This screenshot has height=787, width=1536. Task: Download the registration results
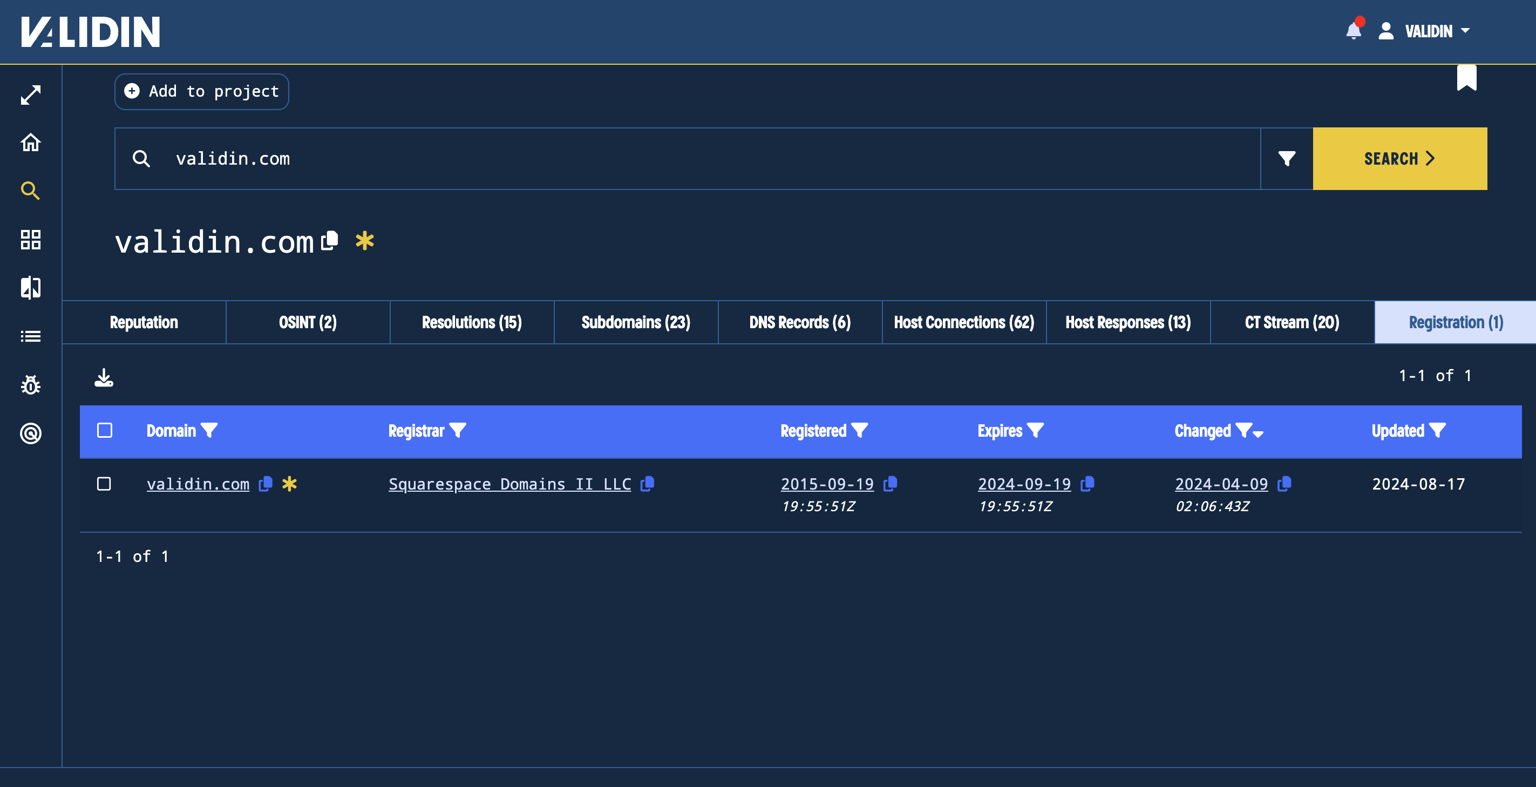click(x=104, y=377)
